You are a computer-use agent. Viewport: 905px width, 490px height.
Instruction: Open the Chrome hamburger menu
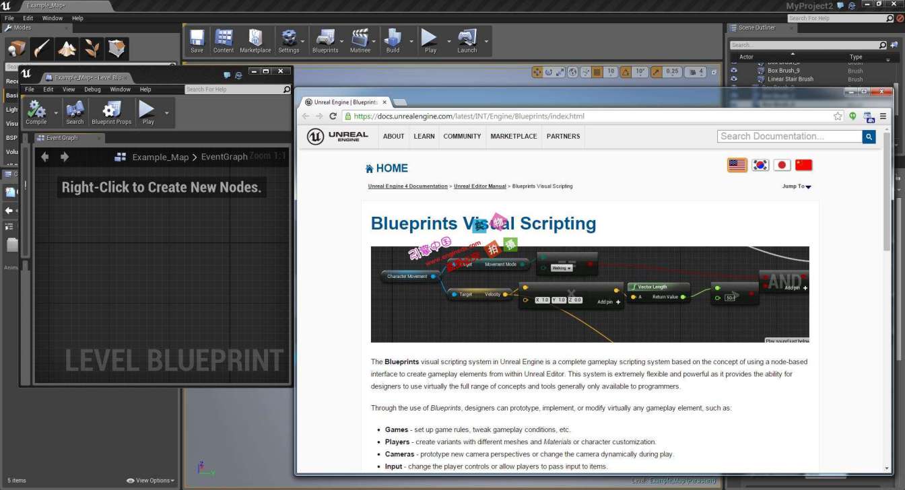pyautogui.click(x=883, y=116)
